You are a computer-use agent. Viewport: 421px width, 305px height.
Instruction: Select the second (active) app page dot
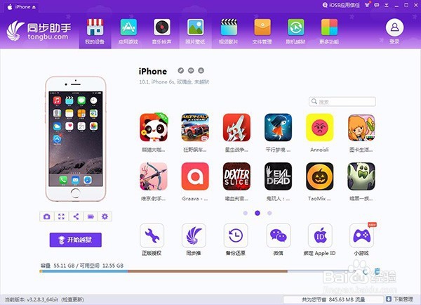click(258, 213)
